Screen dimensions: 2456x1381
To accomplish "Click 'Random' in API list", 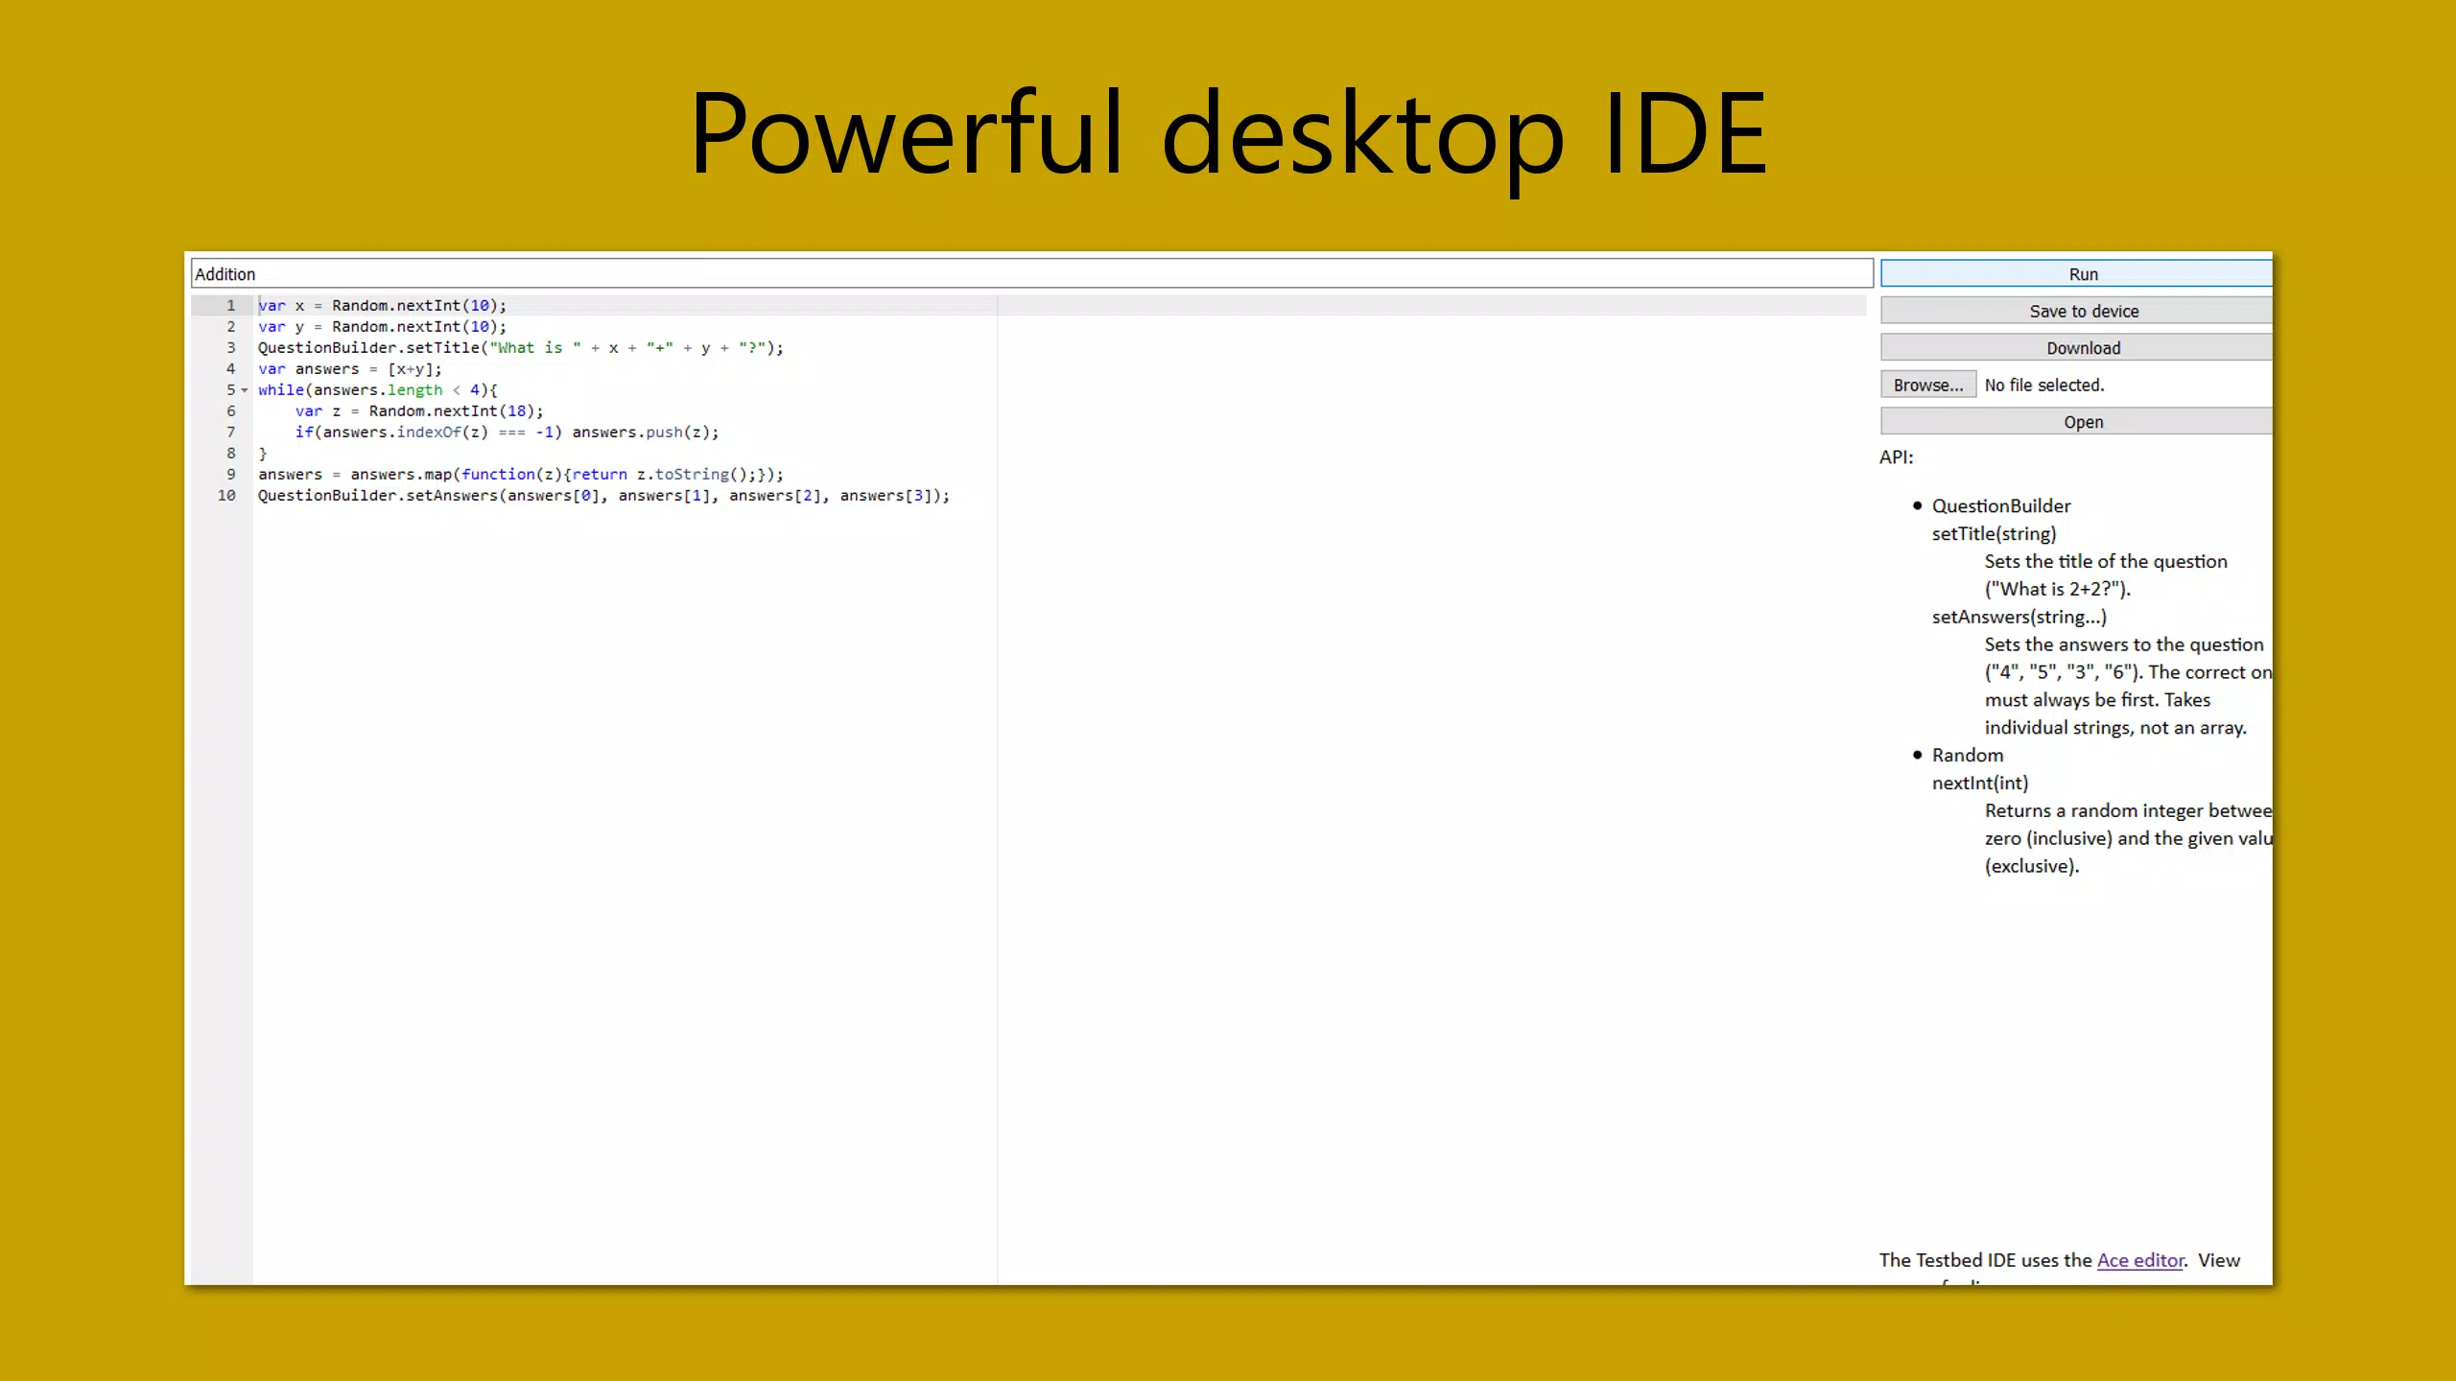I will coord(1968,755).
